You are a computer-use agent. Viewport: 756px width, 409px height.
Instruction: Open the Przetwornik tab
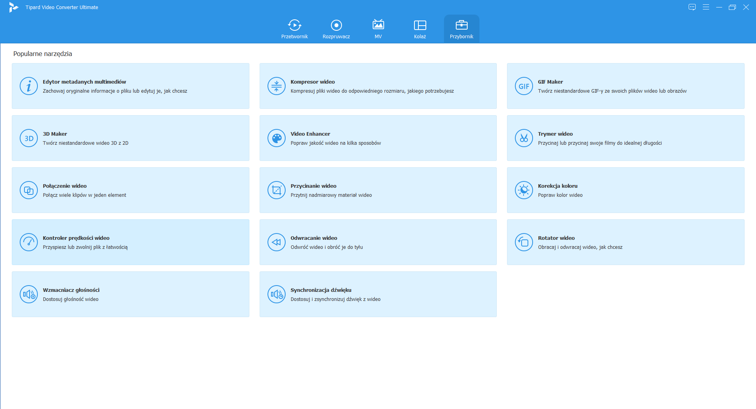[294, 29]
